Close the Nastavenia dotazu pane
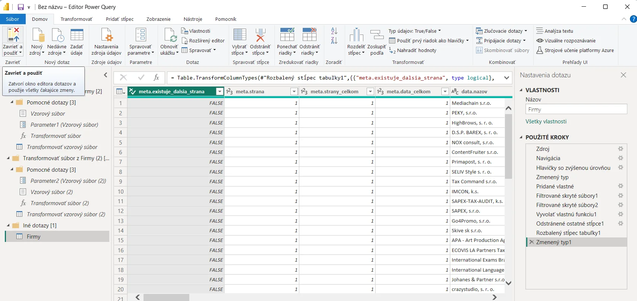The image size is (637, 301). [624, 75]
